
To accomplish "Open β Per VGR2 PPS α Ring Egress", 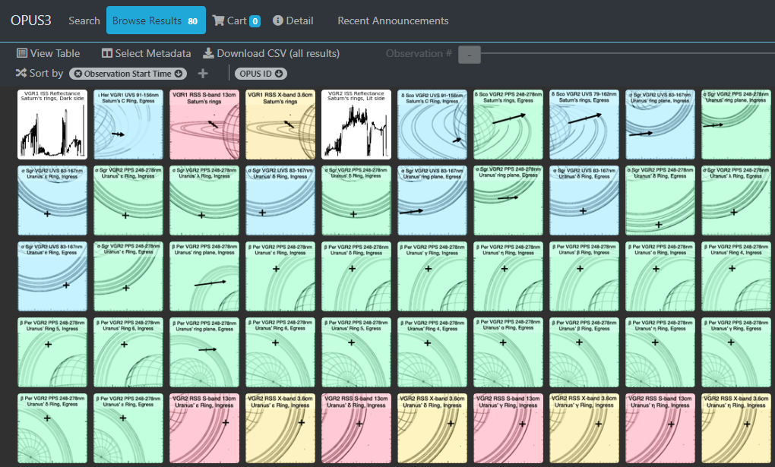I will (508, 352).
